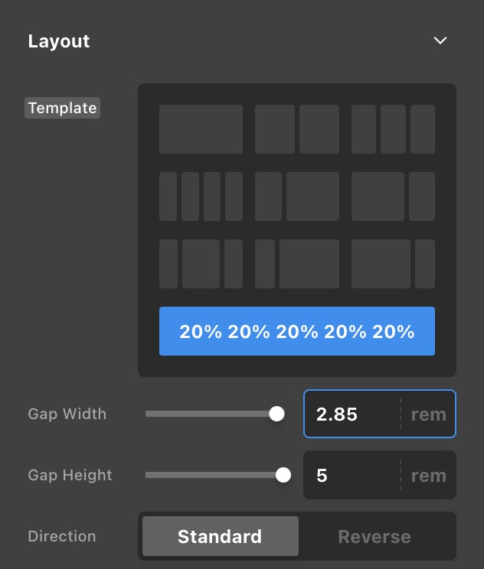The height and width of the screenshot is (569, 484).
Task: Focus the Gap Width value field
Action: click(352, 415)
